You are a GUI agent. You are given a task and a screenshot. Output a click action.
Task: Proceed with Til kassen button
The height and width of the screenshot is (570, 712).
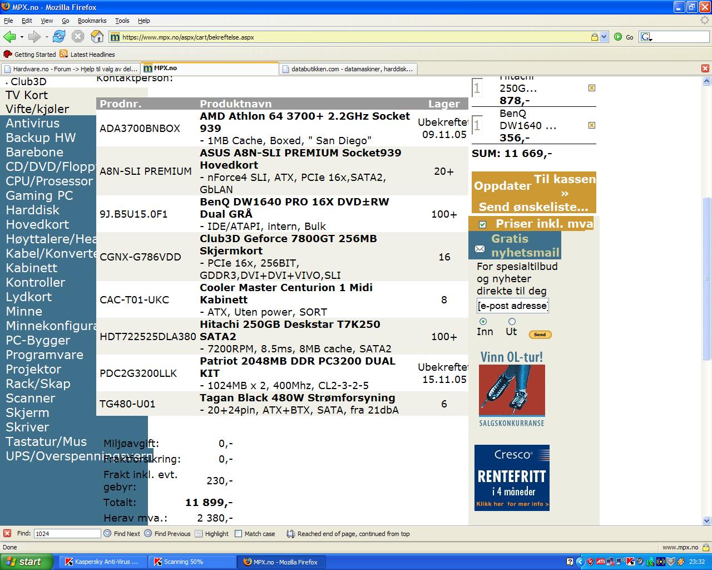tap(565, 186)
